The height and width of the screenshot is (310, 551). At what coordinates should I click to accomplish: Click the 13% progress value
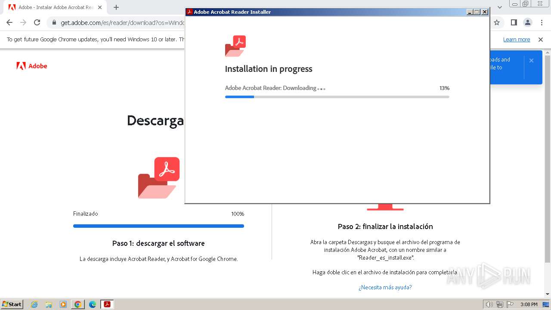(x=444, y=88)
